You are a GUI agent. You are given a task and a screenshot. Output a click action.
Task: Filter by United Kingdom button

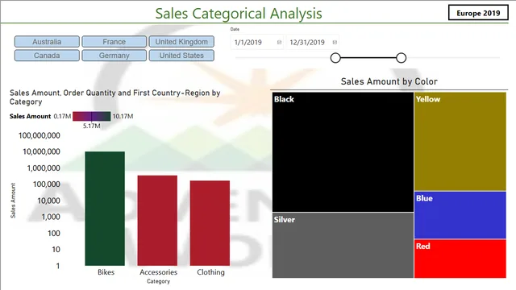[x=181, y=42]
